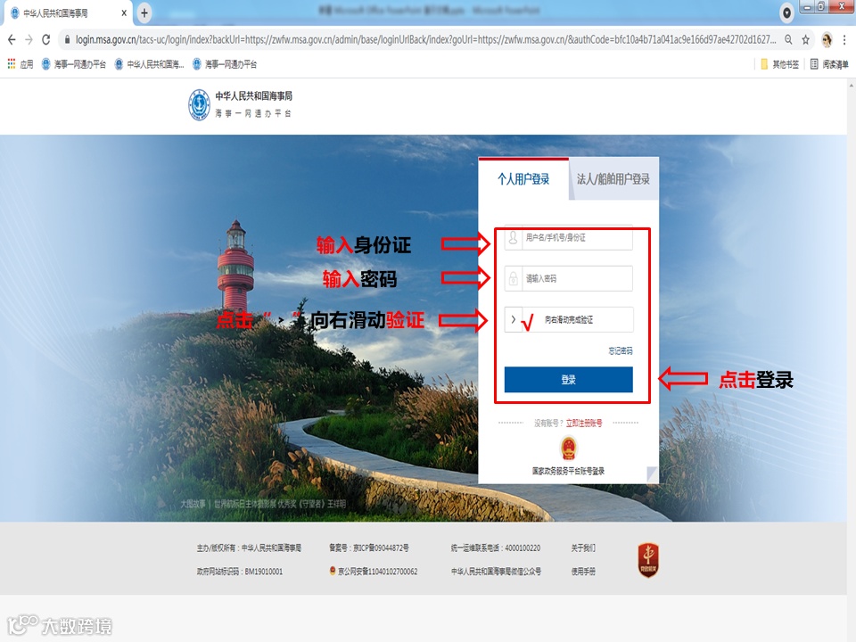856x642 pixels.
Task: Click the 中华人民共和国海事局微信公众号 text
Action: tap(496, 572)
